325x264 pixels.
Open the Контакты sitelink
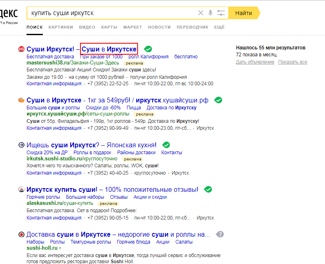171,153
